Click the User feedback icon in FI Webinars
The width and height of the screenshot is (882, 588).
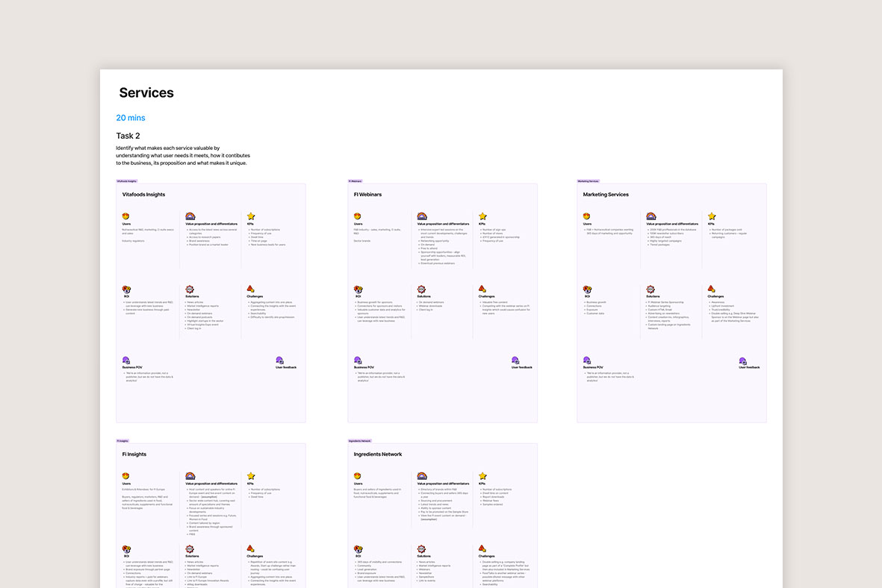pyautogui.click(x=515, y=360)
